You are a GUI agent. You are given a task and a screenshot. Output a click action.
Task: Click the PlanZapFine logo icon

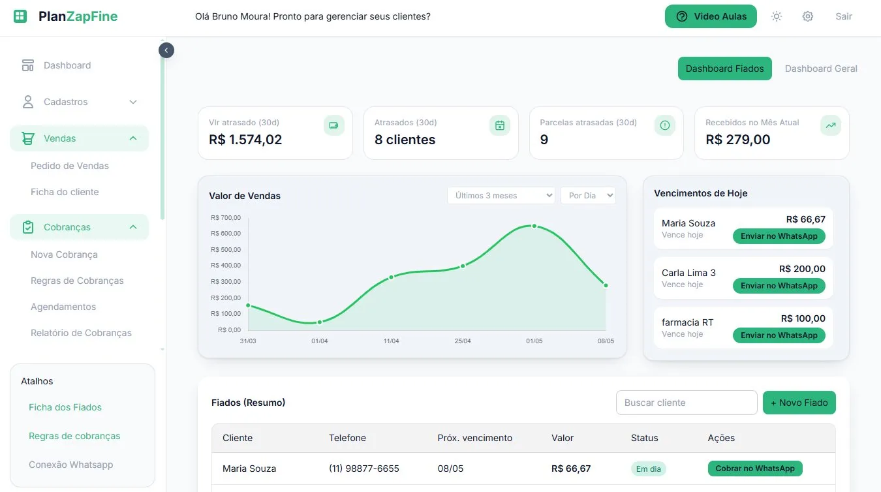[x=20, y=16]
